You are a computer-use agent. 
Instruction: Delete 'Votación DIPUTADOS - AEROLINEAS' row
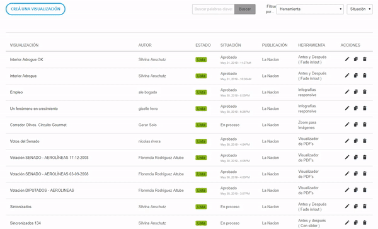click(x=365, y=190)
